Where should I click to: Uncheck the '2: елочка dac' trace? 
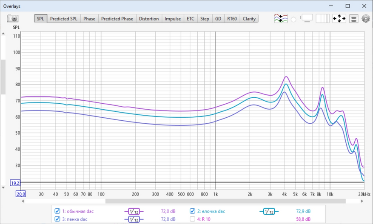tap(192, 211)
